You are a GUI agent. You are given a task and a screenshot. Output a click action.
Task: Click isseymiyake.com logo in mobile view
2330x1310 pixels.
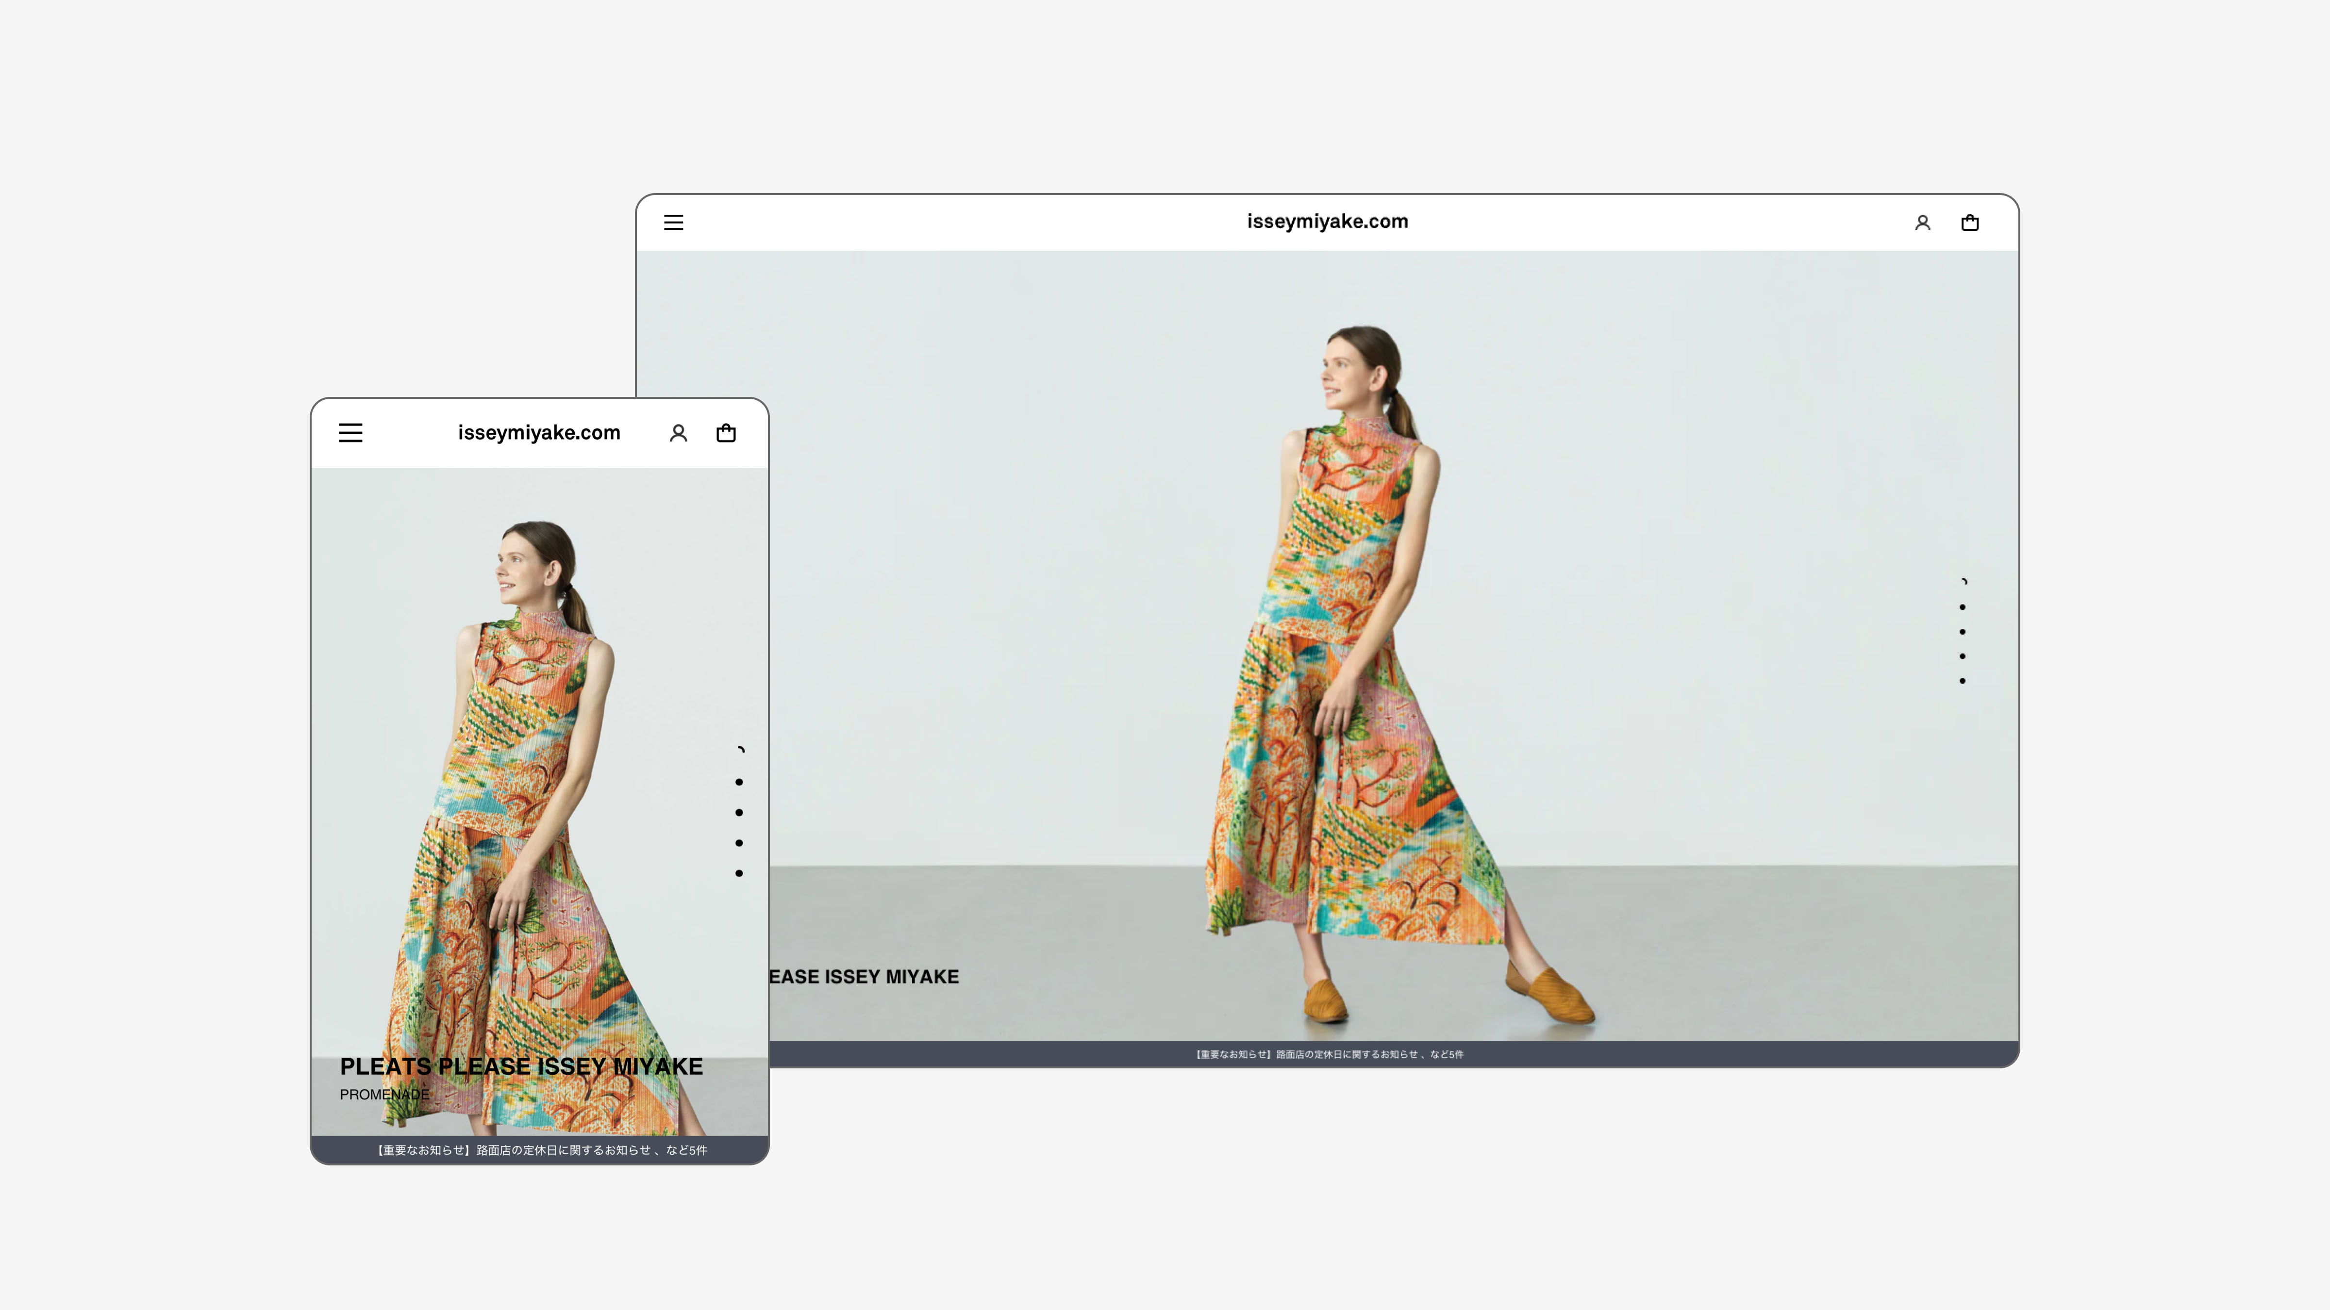[539, 433]
